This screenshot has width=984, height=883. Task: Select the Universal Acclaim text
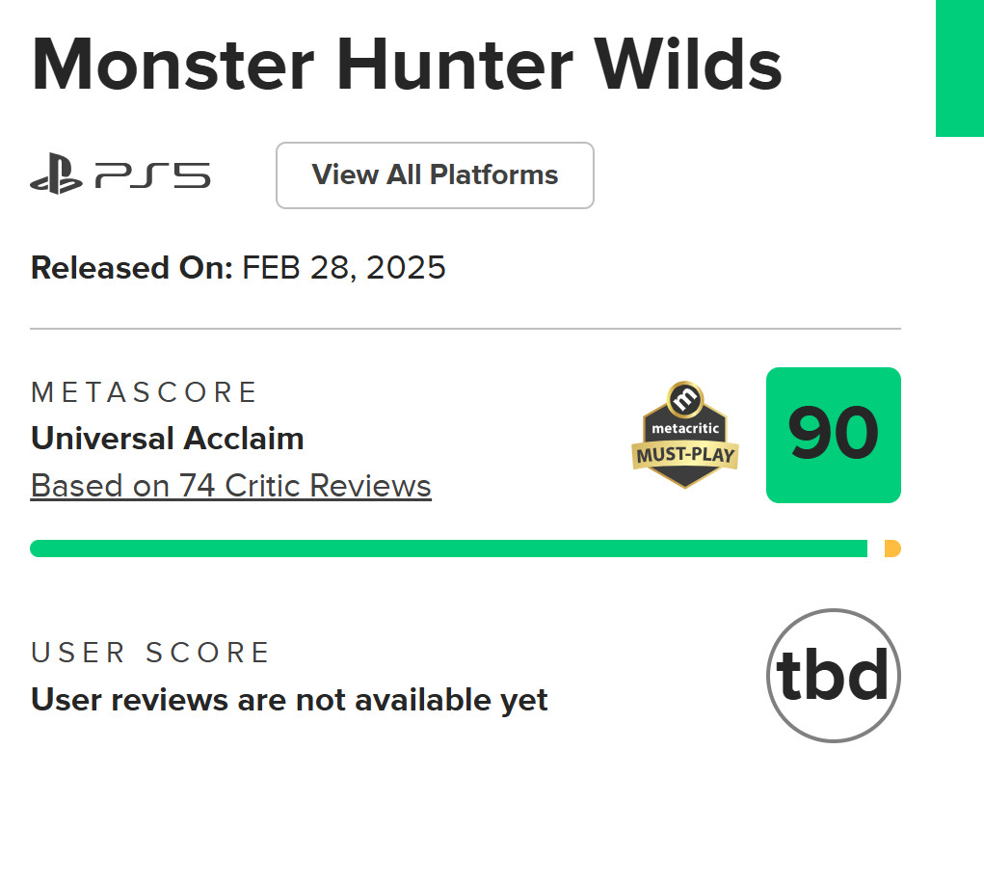tap(168, 439)
